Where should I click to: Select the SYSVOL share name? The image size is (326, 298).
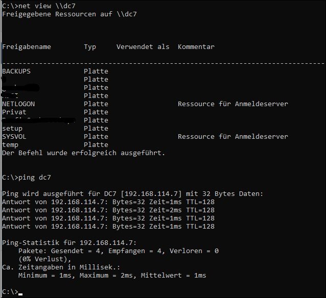pyautogui.click(x=14, y=136)
